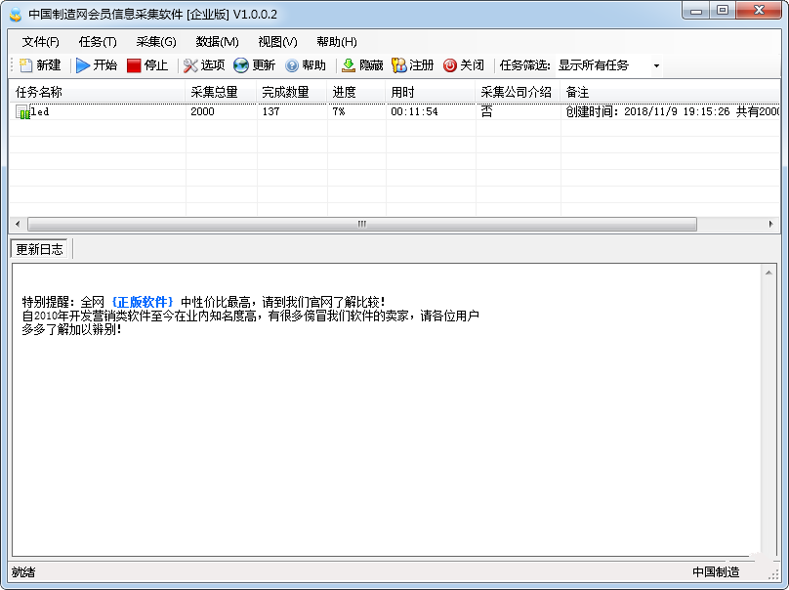This screenshot has width=789, height=590.
Task: Select the 创建时间 remark cell
Action: coord(672,111)
